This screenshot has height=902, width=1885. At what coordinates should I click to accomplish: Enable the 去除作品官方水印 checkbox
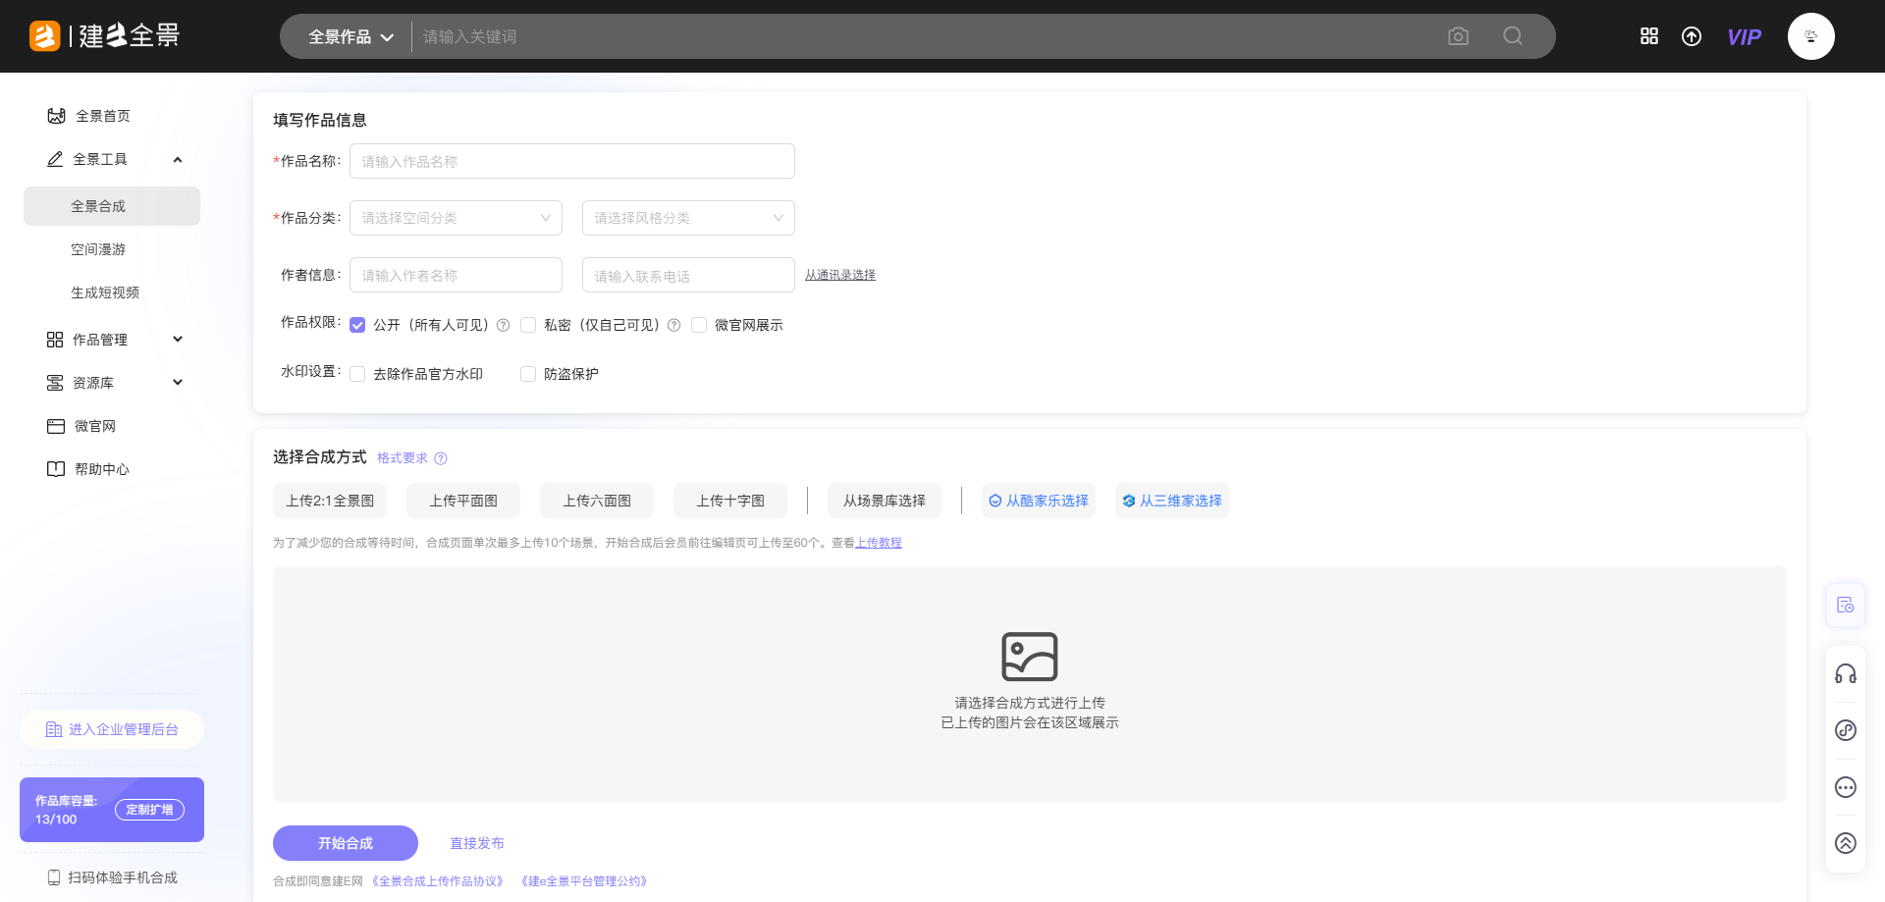(x=357, y=374)
